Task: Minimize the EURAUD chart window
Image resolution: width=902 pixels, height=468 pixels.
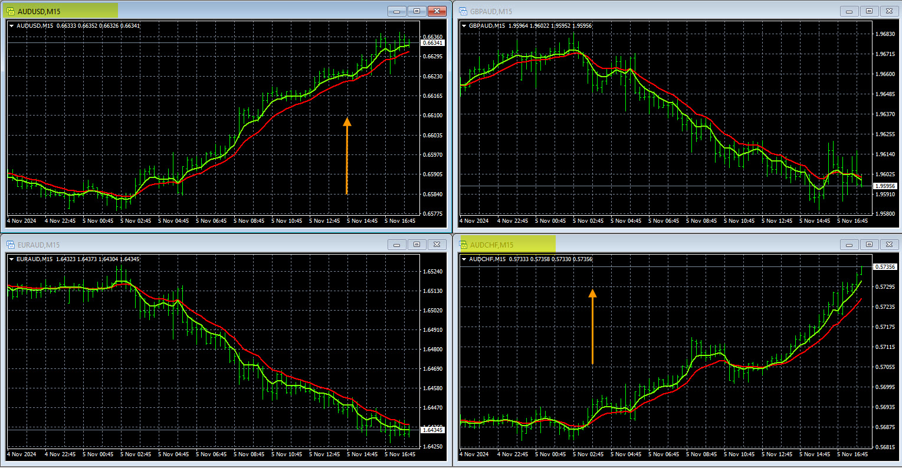Action: pyautogui.click(x=397, y=245)
